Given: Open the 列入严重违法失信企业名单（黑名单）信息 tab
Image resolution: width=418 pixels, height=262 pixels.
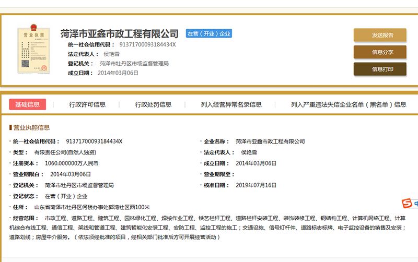Looking at the screenshot, I should 349,104.
